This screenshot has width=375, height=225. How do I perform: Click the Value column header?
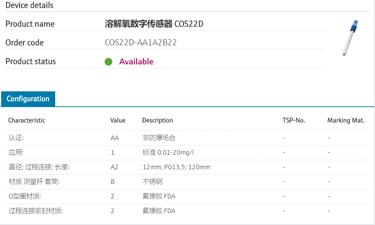(118, 121)
